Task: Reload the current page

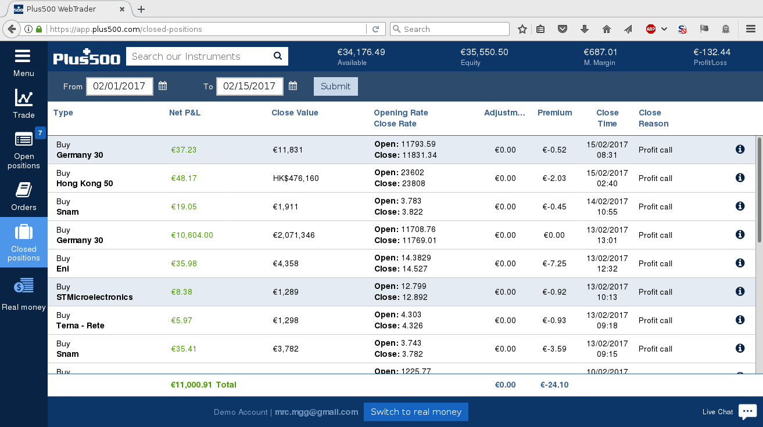Action: click(375, 29)
